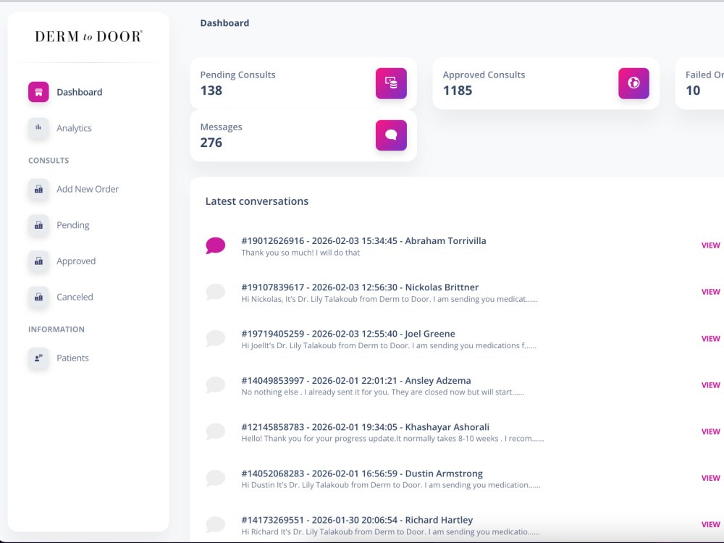Open the Patients information page
The height and width of the screenshot is (543, 724).
pyautogui.click(x=72, y=358)
